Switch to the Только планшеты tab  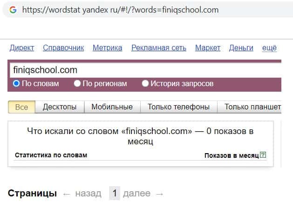click(250, 107)
